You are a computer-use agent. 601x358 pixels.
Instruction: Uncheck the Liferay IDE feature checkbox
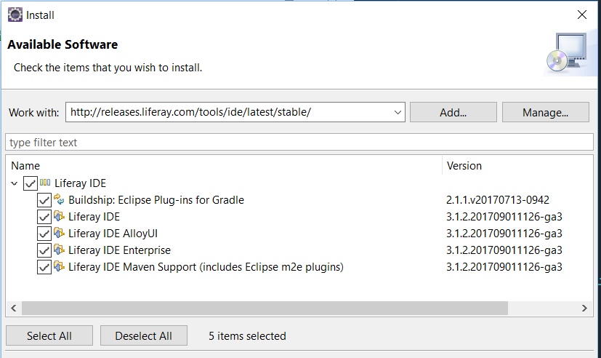tap(44, 217)
